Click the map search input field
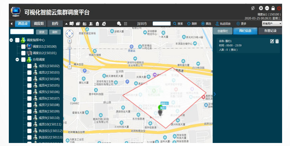The width and height of the screenshot is (290, 146). 162,24
